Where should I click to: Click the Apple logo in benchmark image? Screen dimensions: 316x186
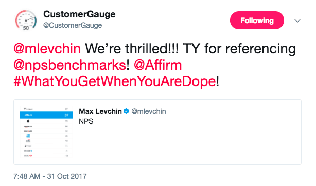click(28, 121)
